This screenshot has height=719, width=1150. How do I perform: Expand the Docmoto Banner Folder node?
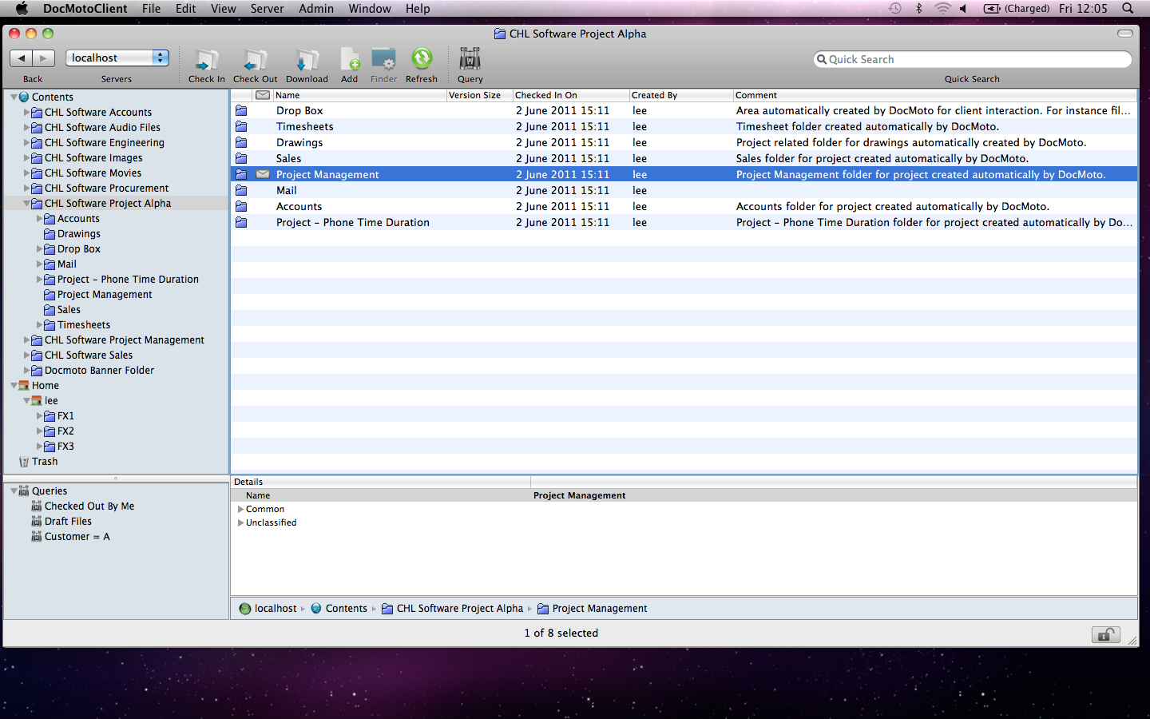tap(26, 371)
